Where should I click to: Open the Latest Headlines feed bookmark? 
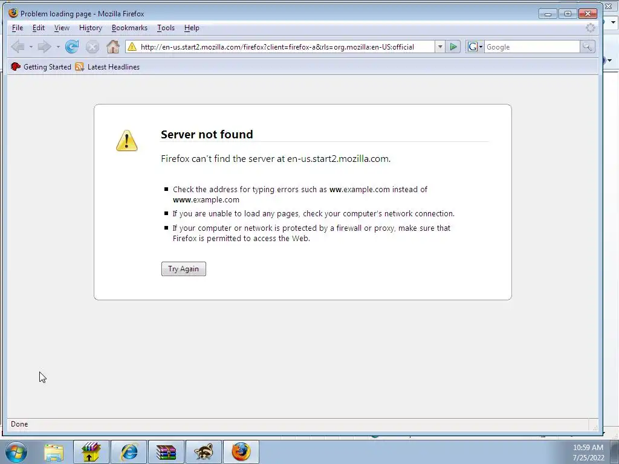point(108,67)
